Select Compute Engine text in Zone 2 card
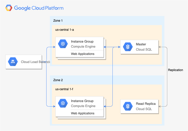Image resolution: width=188 pixels, height=131 pixels. click(83, 106)
